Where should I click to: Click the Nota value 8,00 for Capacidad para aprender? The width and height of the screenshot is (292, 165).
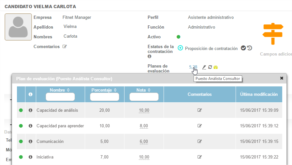click(x=143, y=126)
